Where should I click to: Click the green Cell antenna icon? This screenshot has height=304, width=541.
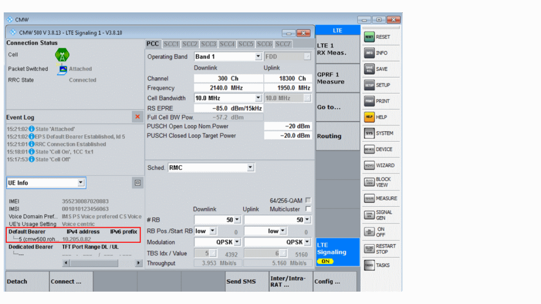(62, 55)
